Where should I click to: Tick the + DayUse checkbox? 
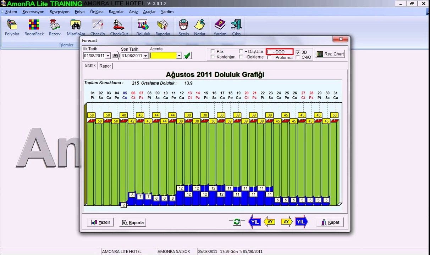click(241, 52)
